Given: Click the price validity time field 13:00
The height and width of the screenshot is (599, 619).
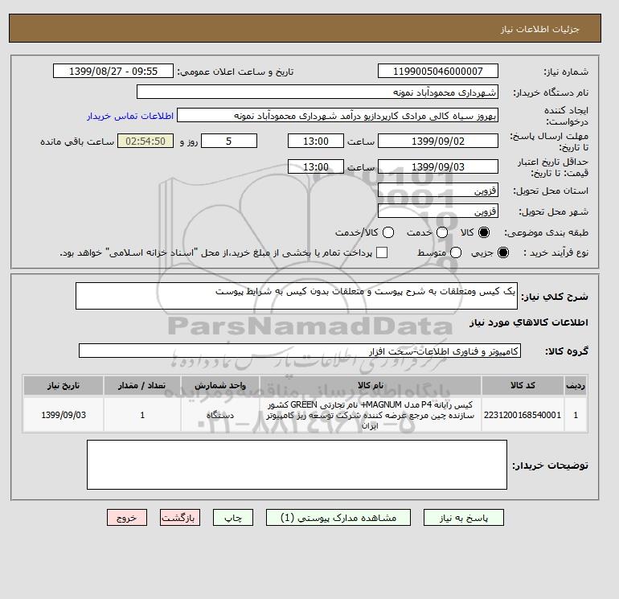Looking at the screenshot, I should (316, 166).
